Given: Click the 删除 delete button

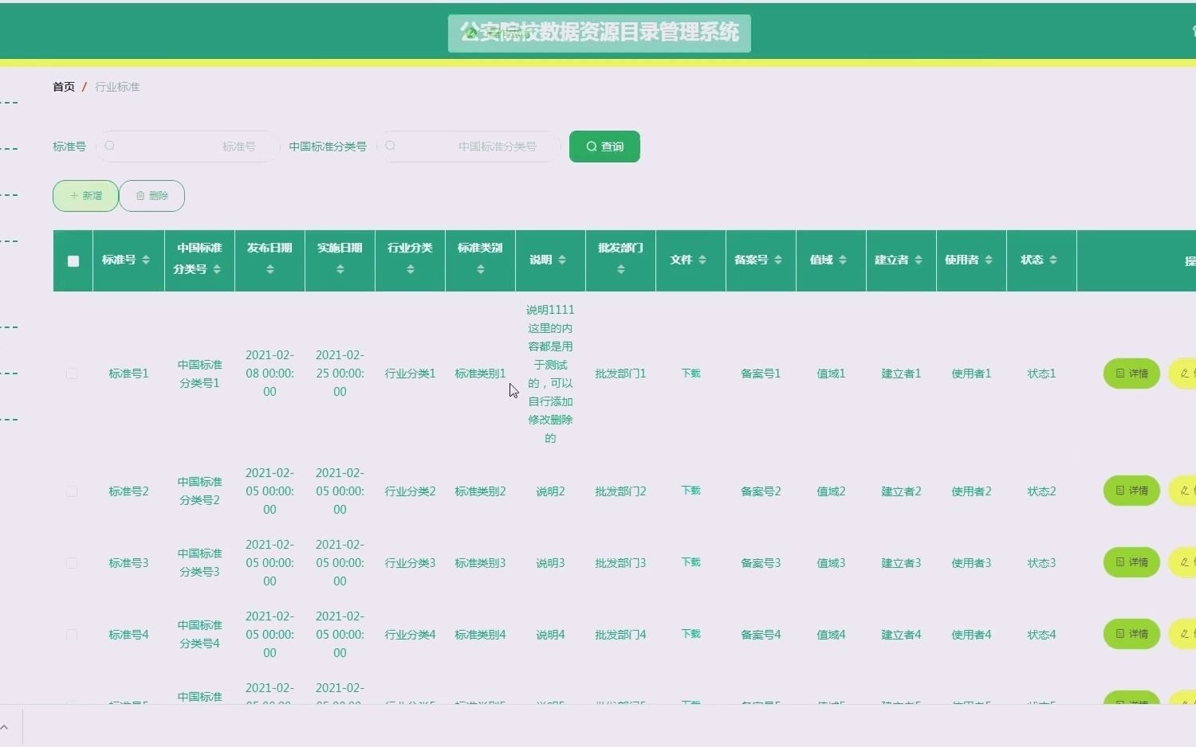Looking at the screenshot, I should pos(151,196).
